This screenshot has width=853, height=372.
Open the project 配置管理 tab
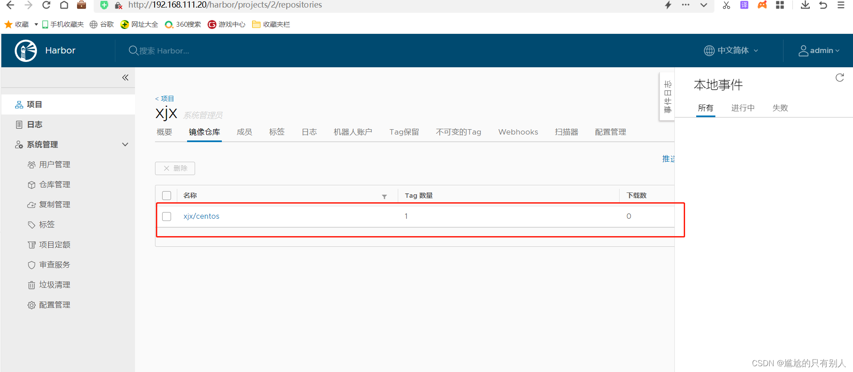point(611,132)
